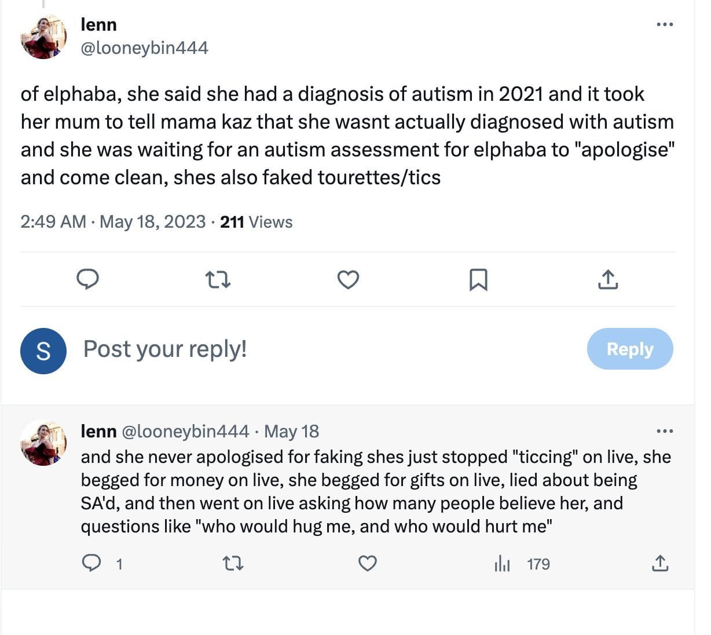Retweet lenn's main tweet
The width and height of the screenshot is (711, 635).
pyautogui.click(x=218, y=279)
